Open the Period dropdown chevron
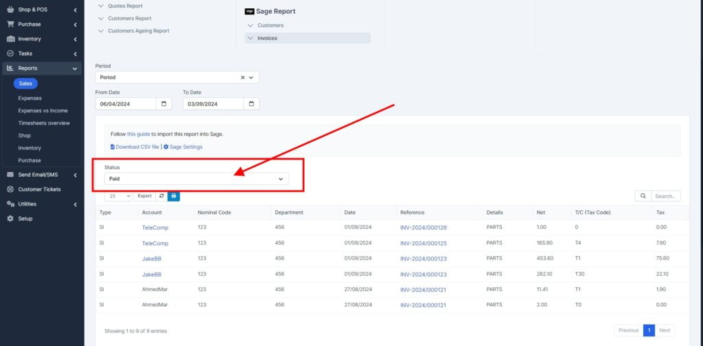This screenshot has height=346, width=703. [251, 77]
